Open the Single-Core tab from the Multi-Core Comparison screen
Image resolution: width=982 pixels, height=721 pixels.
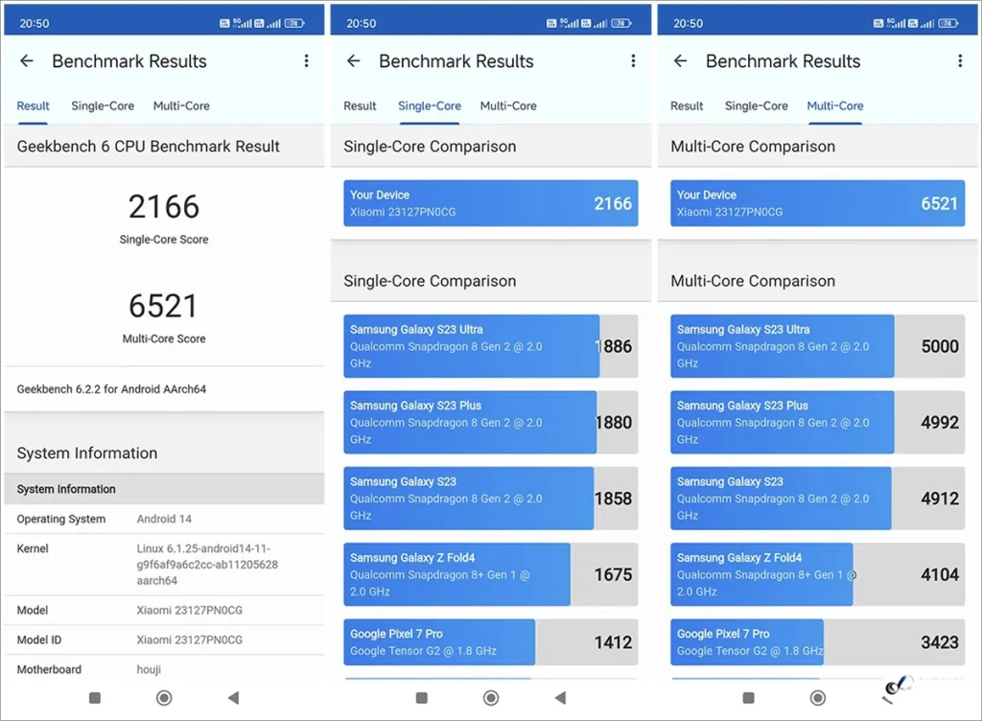(x=757, y=105)
